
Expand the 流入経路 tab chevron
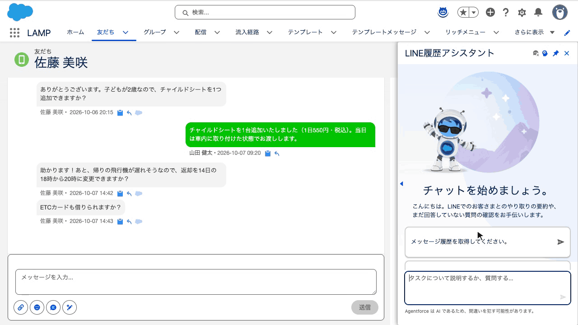click(x=270, y=32)
